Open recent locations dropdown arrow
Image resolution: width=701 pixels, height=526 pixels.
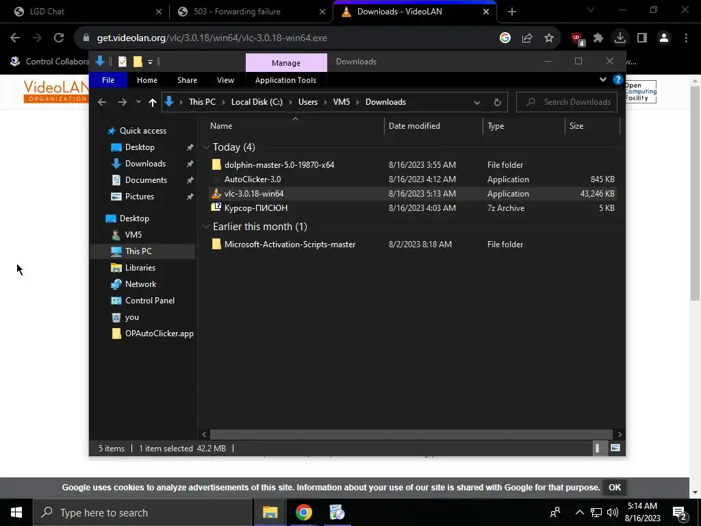(138, 102)
